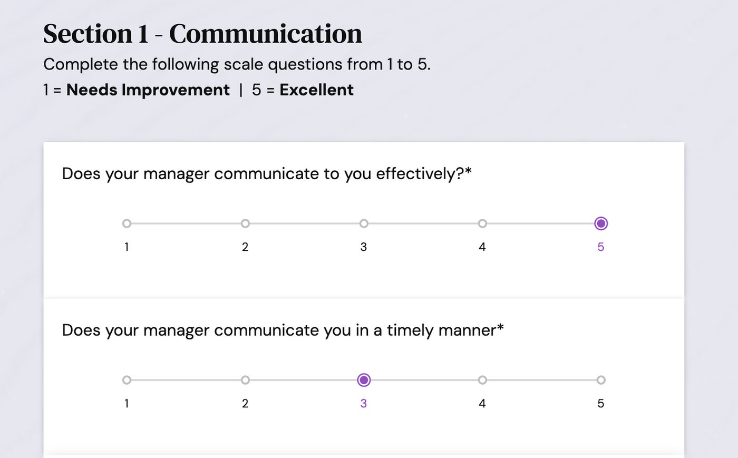Click number label "3" under effective communication scale
Screen dimensions: 738x458
(x=364, y=247)
